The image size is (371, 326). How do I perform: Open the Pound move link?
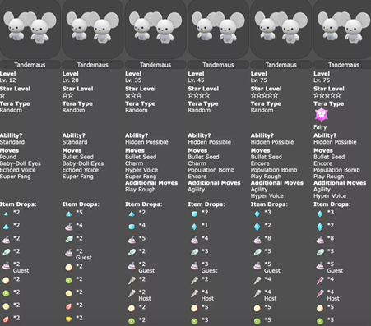(8, 157)
